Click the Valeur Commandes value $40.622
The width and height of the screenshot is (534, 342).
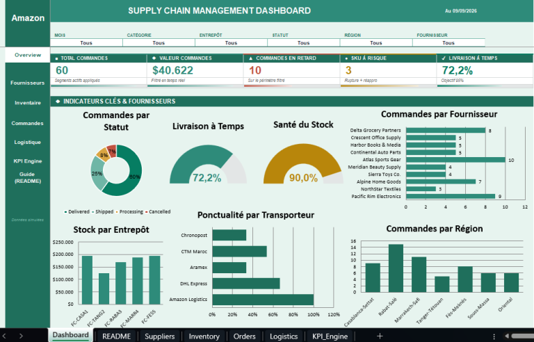[x=172, y=70]
